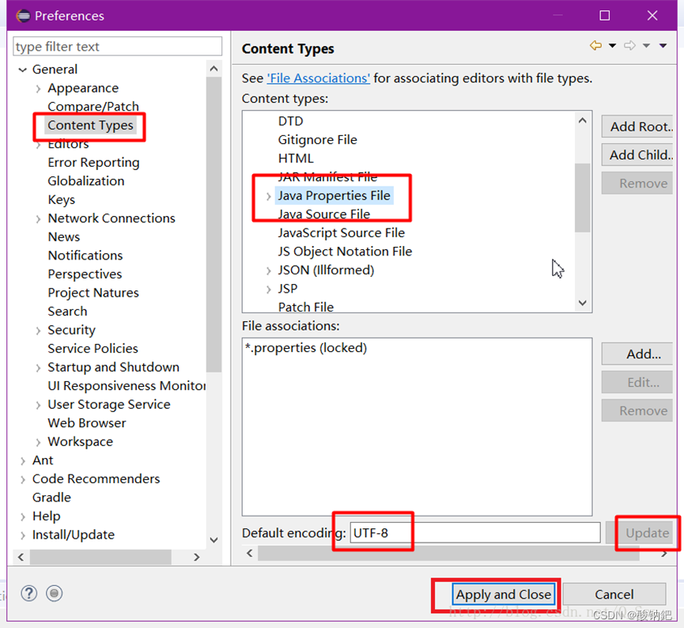Screen dimensions: 684x628
Task: Expand the Startup and Shutdown node
Action: click(39, 368)
